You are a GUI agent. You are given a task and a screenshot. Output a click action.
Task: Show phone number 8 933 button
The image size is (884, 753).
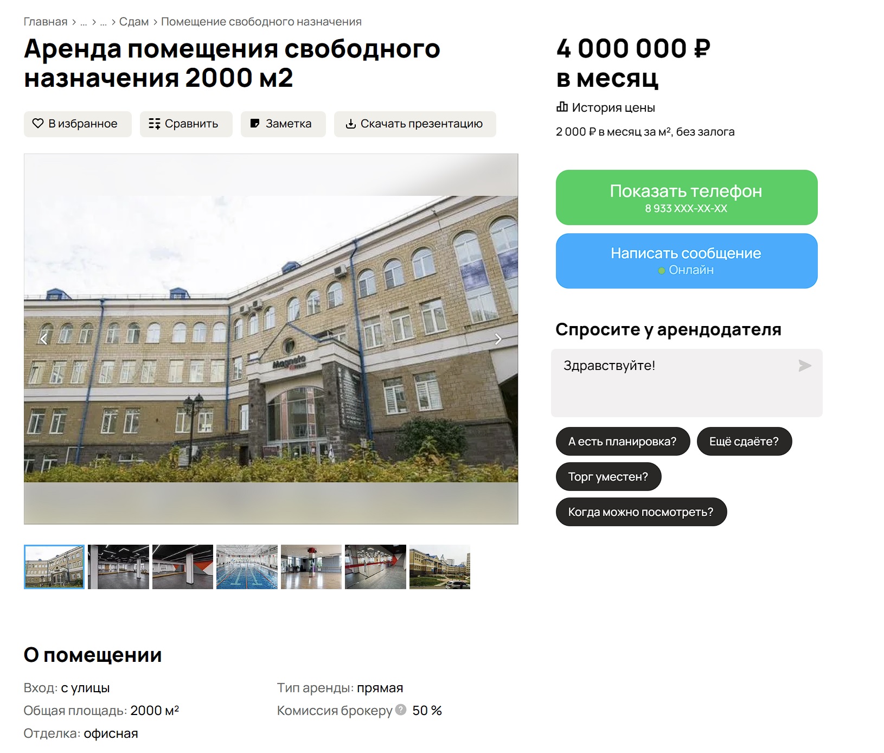point(687,197)
